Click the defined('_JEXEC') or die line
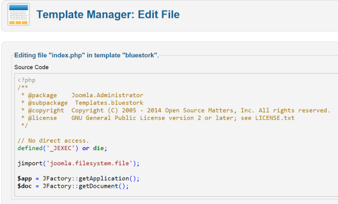The image size is (338, 204). [x=63, y=148]
